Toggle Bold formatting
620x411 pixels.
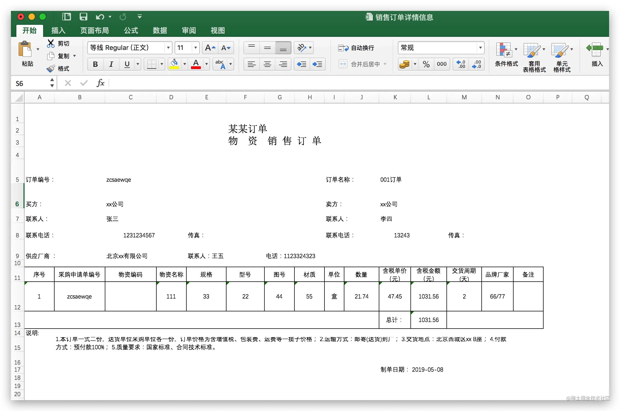click(95, 64)
